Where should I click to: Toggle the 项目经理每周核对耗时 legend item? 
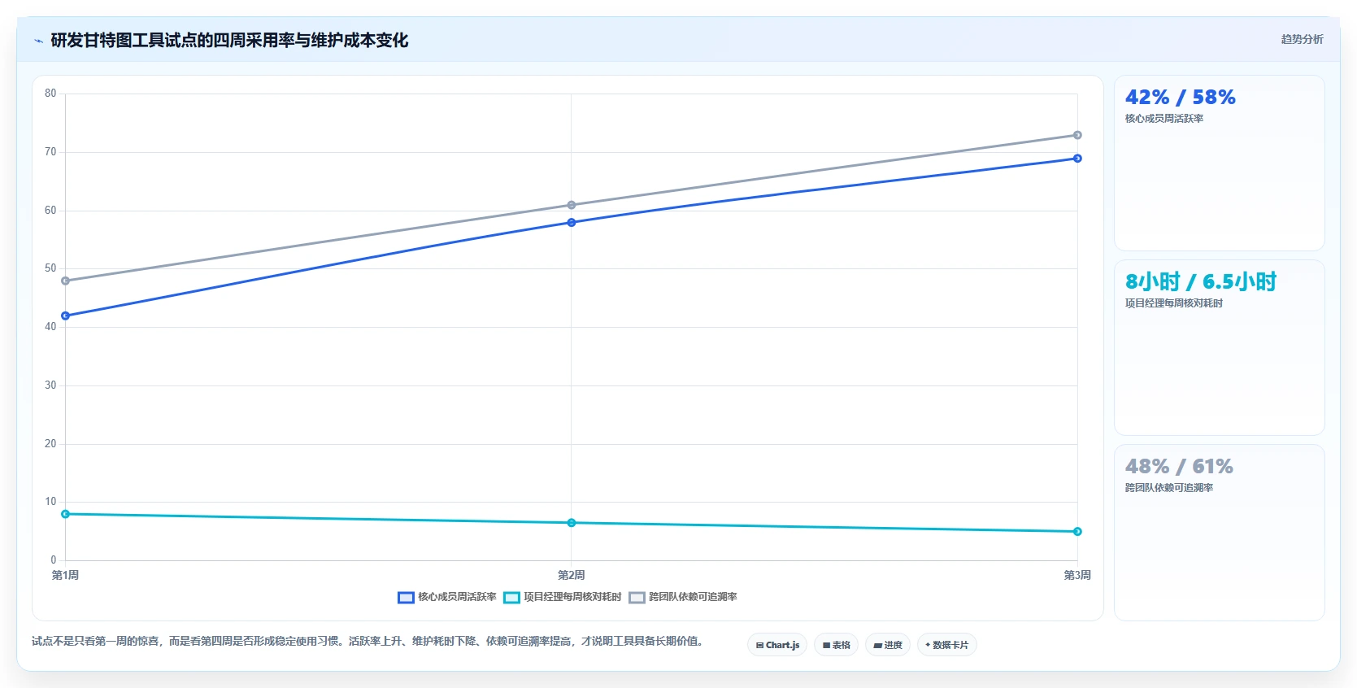pyautogui.click(x=563, y=597)
